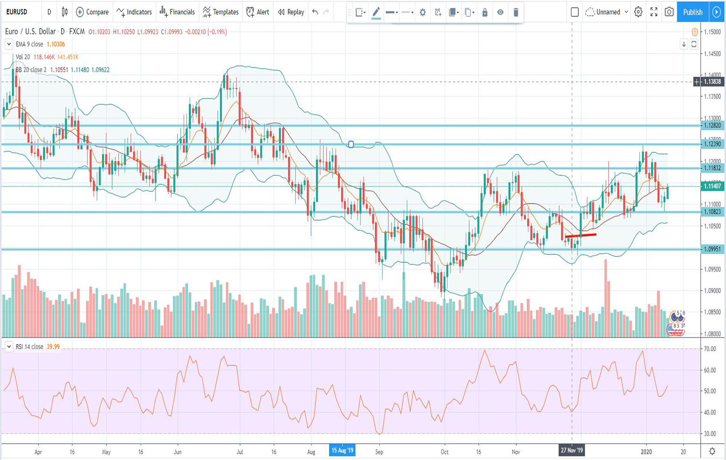Delete the selected drawing with trash icon

tap(516, 13)
